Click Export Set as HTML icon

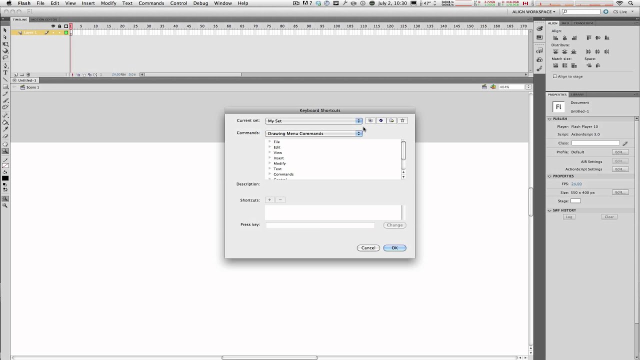391,120
